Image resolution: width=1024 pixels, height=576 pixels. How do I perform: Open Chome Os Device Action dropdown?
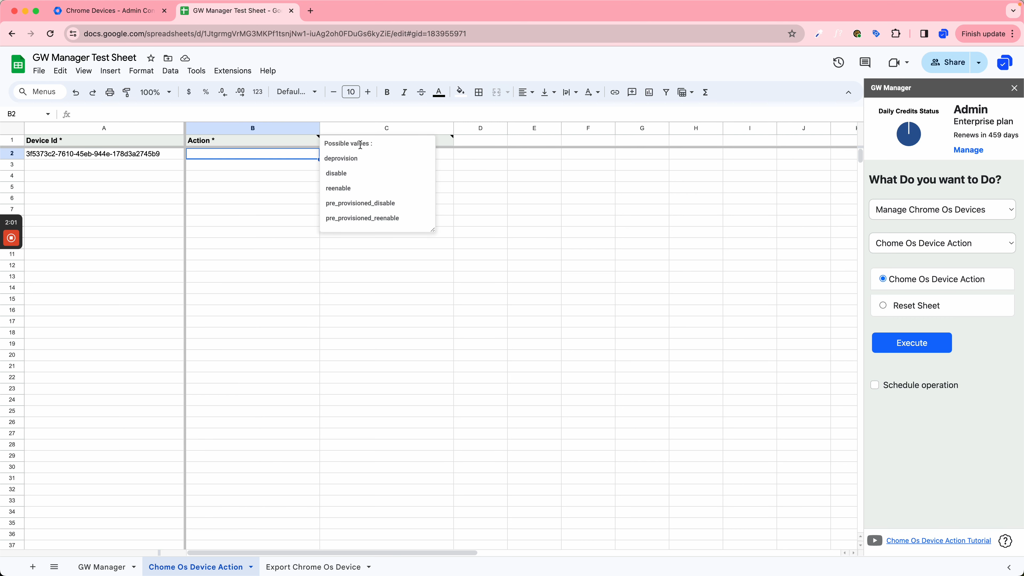(x=942, y=243)
